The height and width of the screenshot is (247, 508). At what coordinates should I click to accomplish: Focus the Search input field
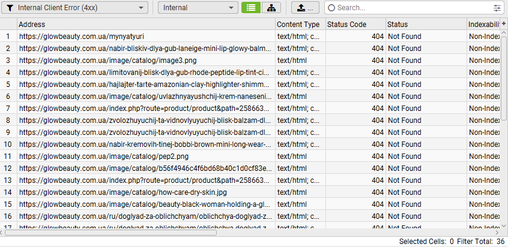pos(414,8)
